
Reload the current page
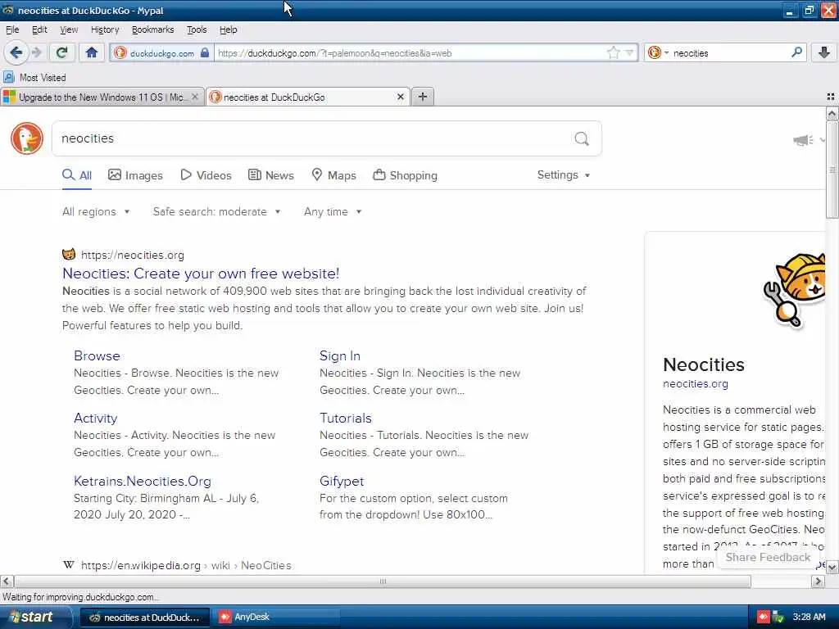[x=61, y=52]
